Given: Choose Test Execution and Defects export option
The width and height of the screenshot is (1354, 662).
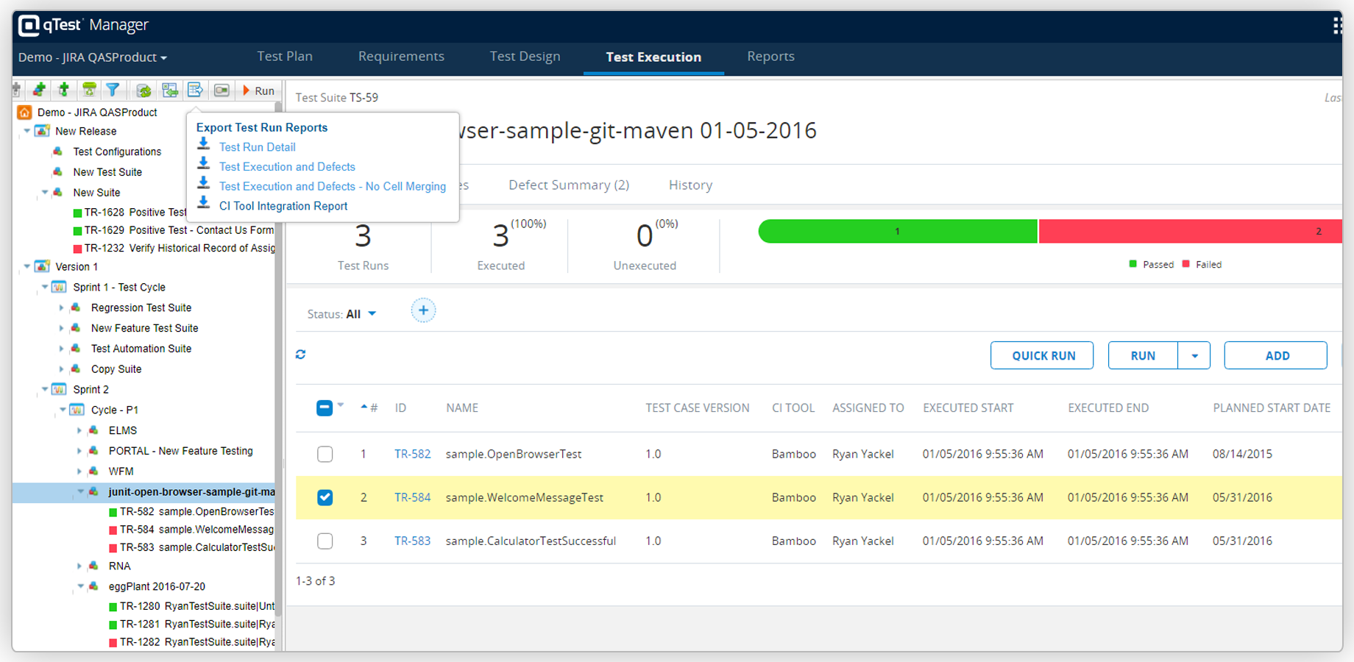Looking at the screenshot, I should point(287,167).
